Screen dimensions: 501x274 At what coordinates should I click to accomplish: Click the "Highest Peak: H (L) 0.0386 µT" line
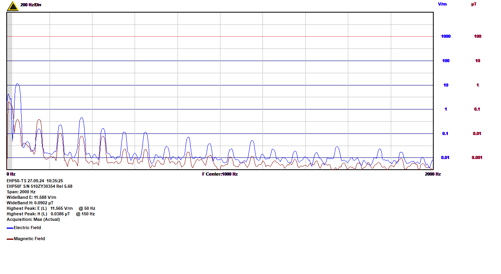pyautogui.click(x=38, y=214)
